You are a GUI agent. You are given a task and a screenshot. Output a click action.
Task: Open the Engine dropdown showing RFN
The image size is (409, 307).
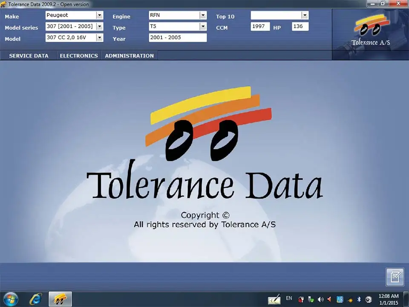pyautogui.click(x=203, y=15)
